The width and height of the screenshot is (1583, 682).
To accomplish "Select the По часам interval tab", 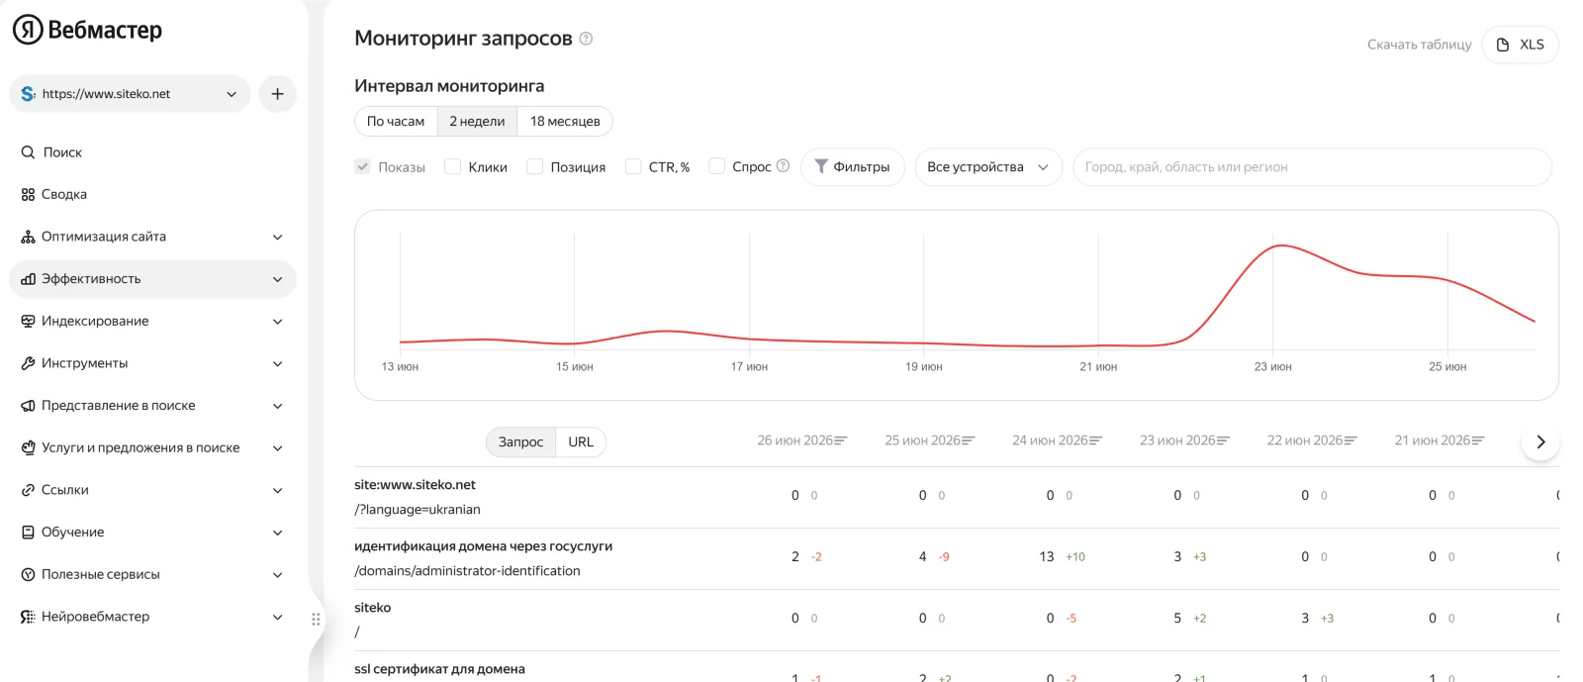I will coord(396,122).
